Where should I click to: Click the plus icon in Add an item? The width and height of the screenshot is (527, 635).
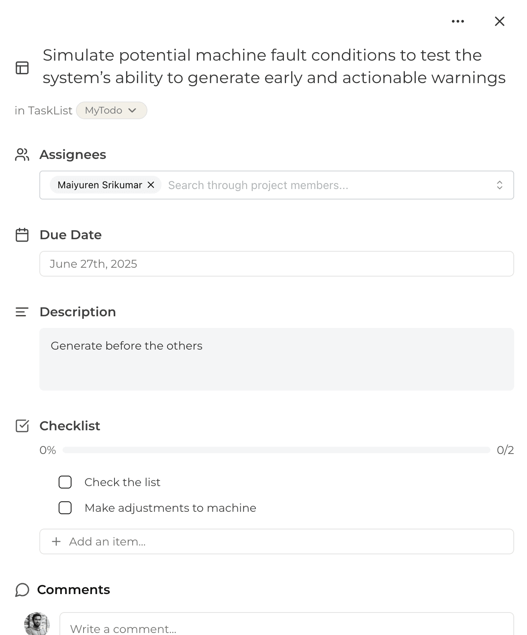pos(56,541)
